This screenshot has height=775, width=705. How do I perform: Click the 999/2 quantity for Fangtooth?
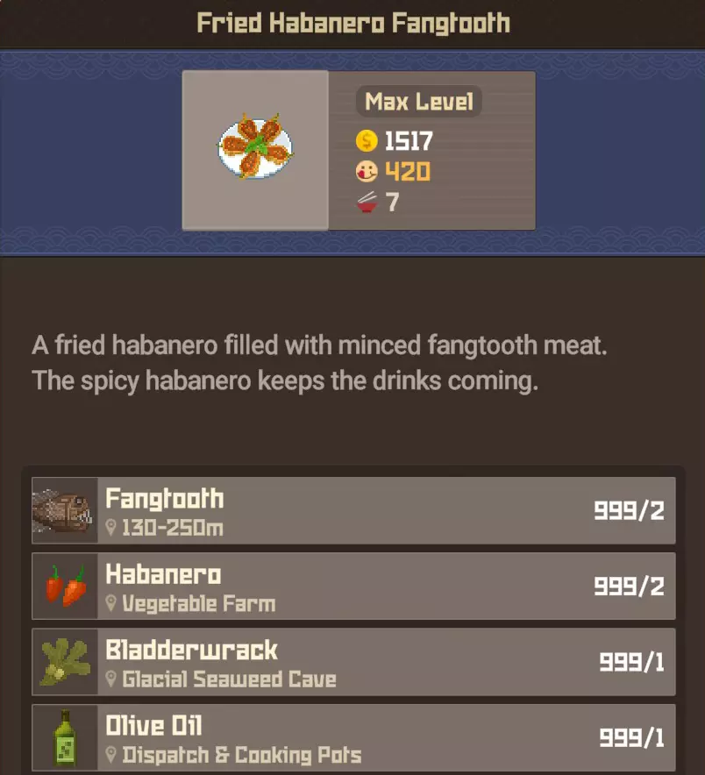tap(629, 510)
